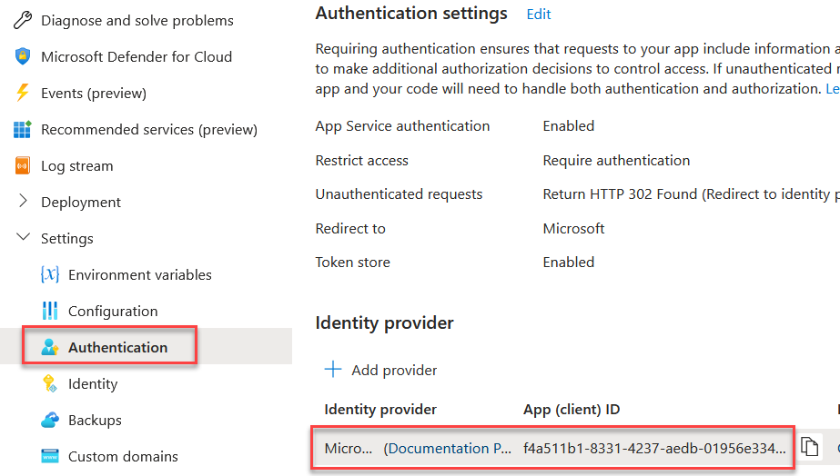This screenshot has width=840, height=476.
Task: Click App Service authentication Enabled value
Action: 569,125
